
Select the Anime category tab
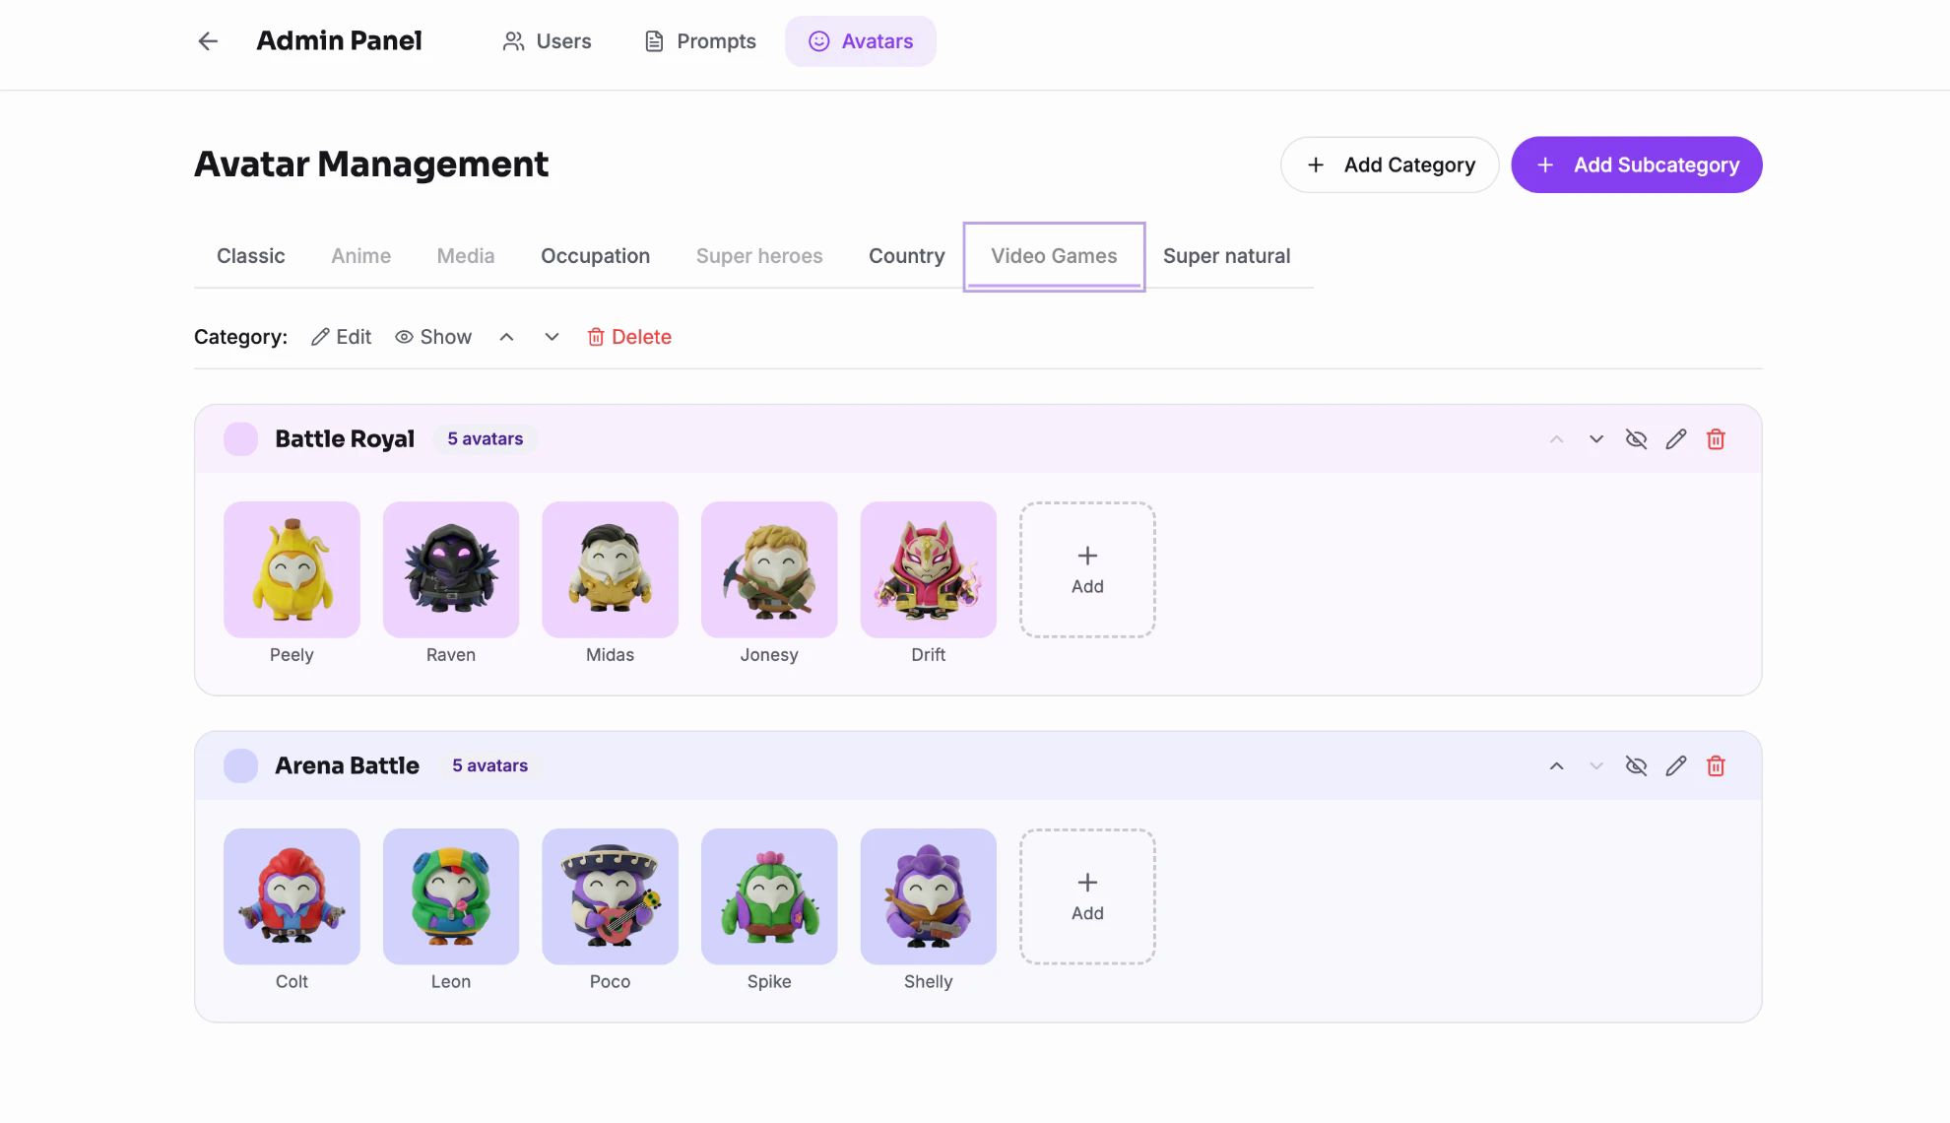point(361,256)
